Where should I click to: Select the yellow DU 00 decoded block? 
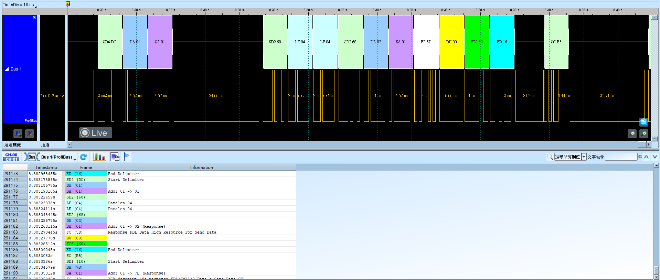point(451,42)
